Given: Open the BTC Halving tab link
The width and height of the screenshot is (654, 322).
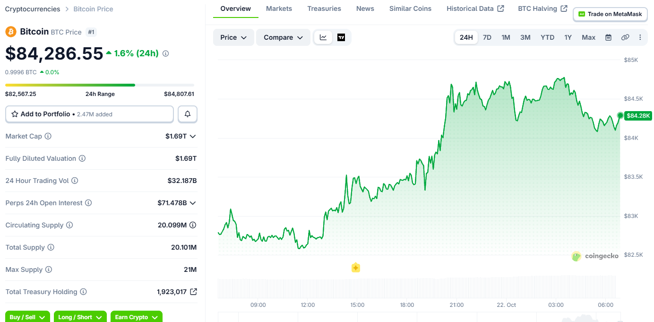Looking at the screenshot, I should pos(542,9).
